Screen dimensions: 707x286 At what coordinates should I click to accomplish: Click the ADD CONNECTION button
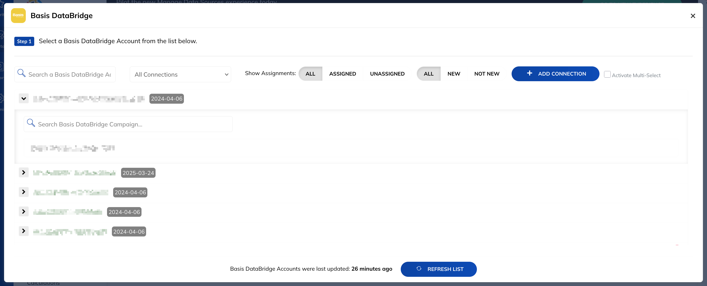point(555,74)
